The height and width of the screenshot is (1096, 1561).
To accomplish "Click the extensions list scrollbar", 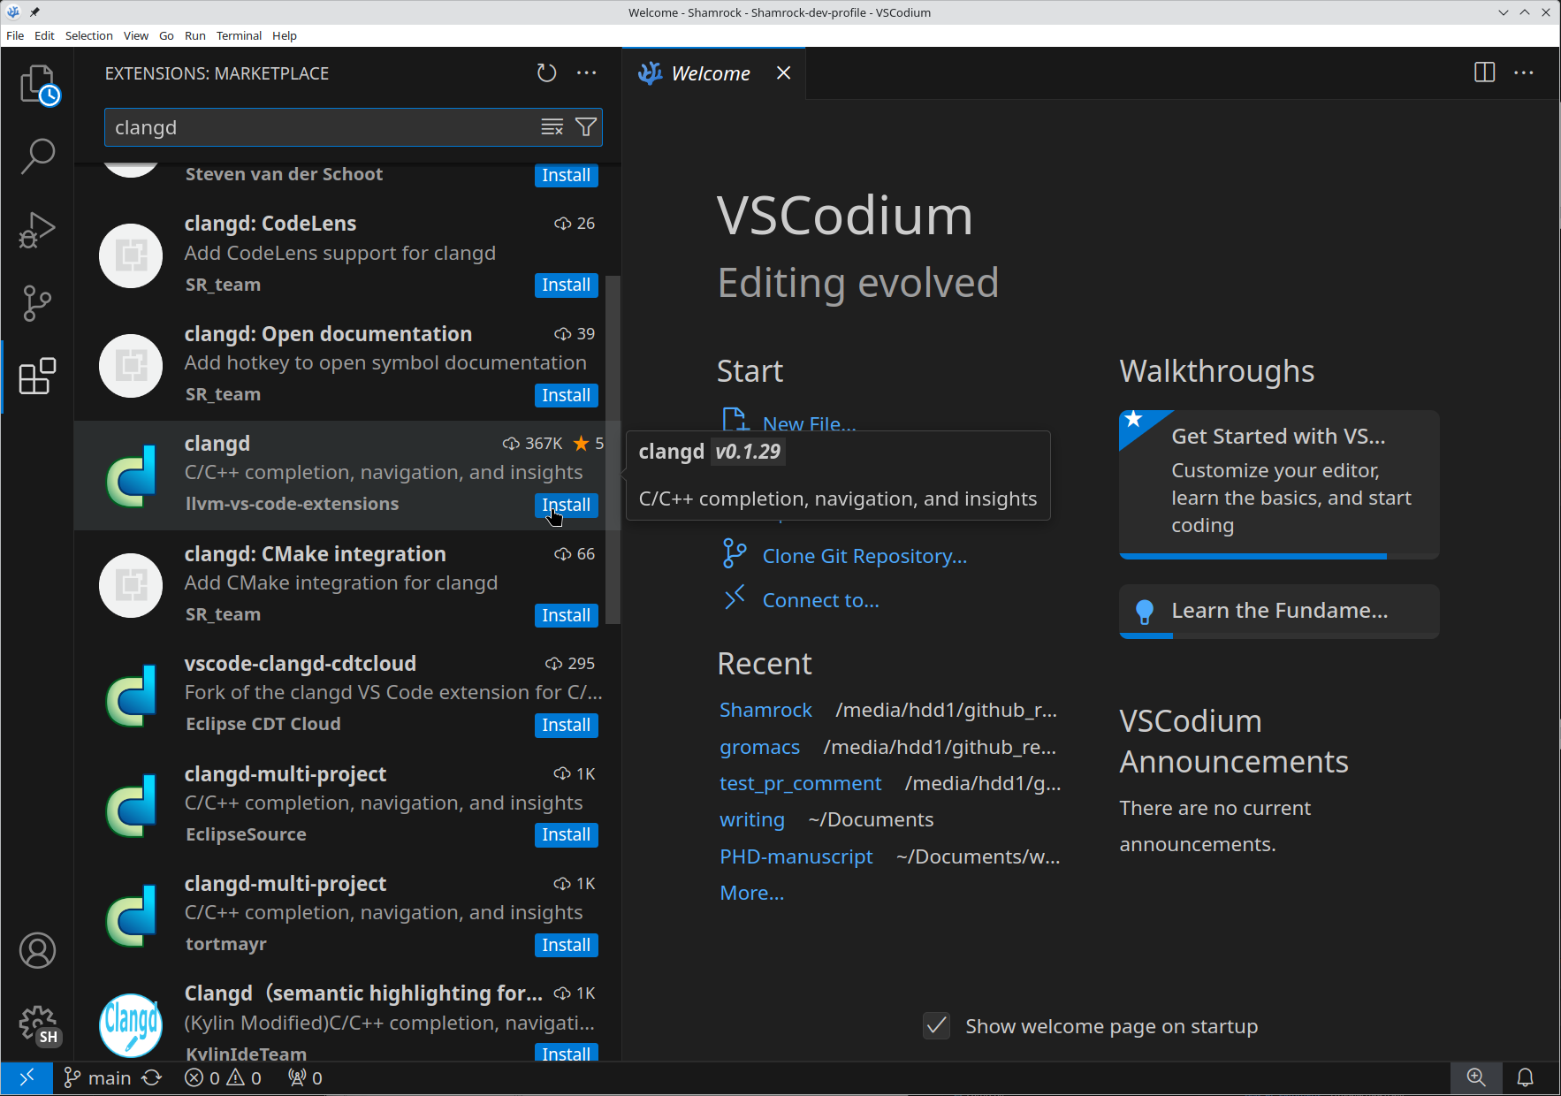I will click(x=613, y=449).
